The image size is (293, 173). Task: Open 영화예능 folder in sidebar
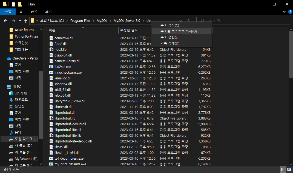(x=21, y=50)
